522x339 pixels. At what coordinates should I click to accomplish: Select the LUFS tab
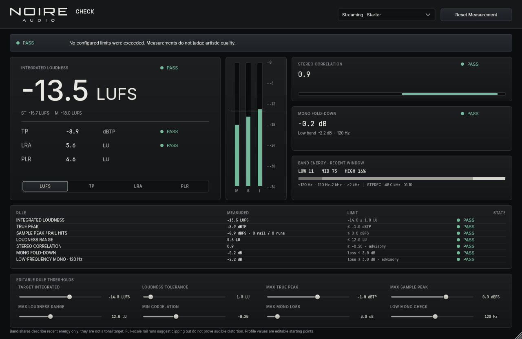coord(45,186)
